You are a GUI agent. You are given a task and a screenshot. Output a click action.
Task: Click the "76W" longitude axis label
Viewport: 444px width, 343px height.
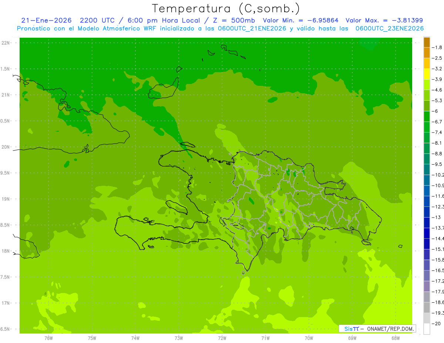(x=48, y=338)
